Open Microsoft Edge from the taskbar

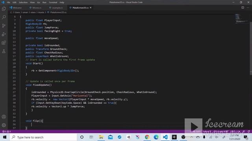click(x=156, y=137)
